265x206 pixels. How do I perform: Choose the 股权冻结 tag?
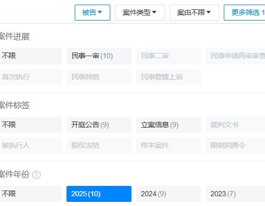(x=99, y=146)
